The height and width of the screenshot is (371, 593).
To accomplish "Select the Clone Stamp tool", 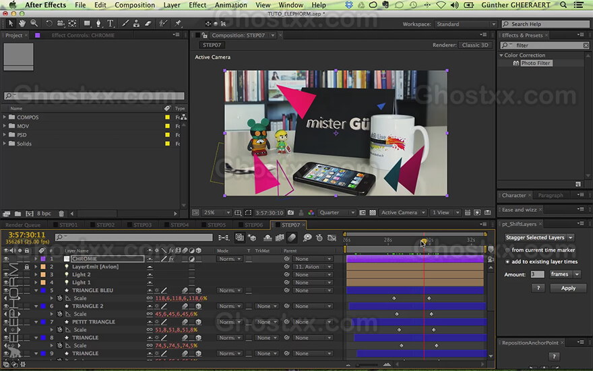I will (136, 24).
